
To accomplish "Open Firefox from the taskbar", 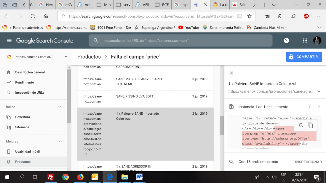I will pos(80,177).
